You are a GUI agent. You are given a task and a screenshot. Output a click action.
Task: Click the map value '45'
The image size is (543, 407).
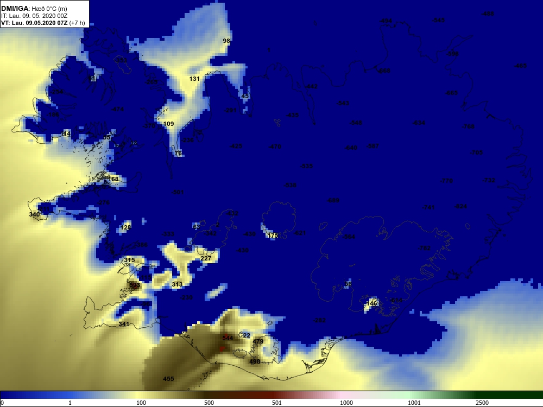pos(245,96)
